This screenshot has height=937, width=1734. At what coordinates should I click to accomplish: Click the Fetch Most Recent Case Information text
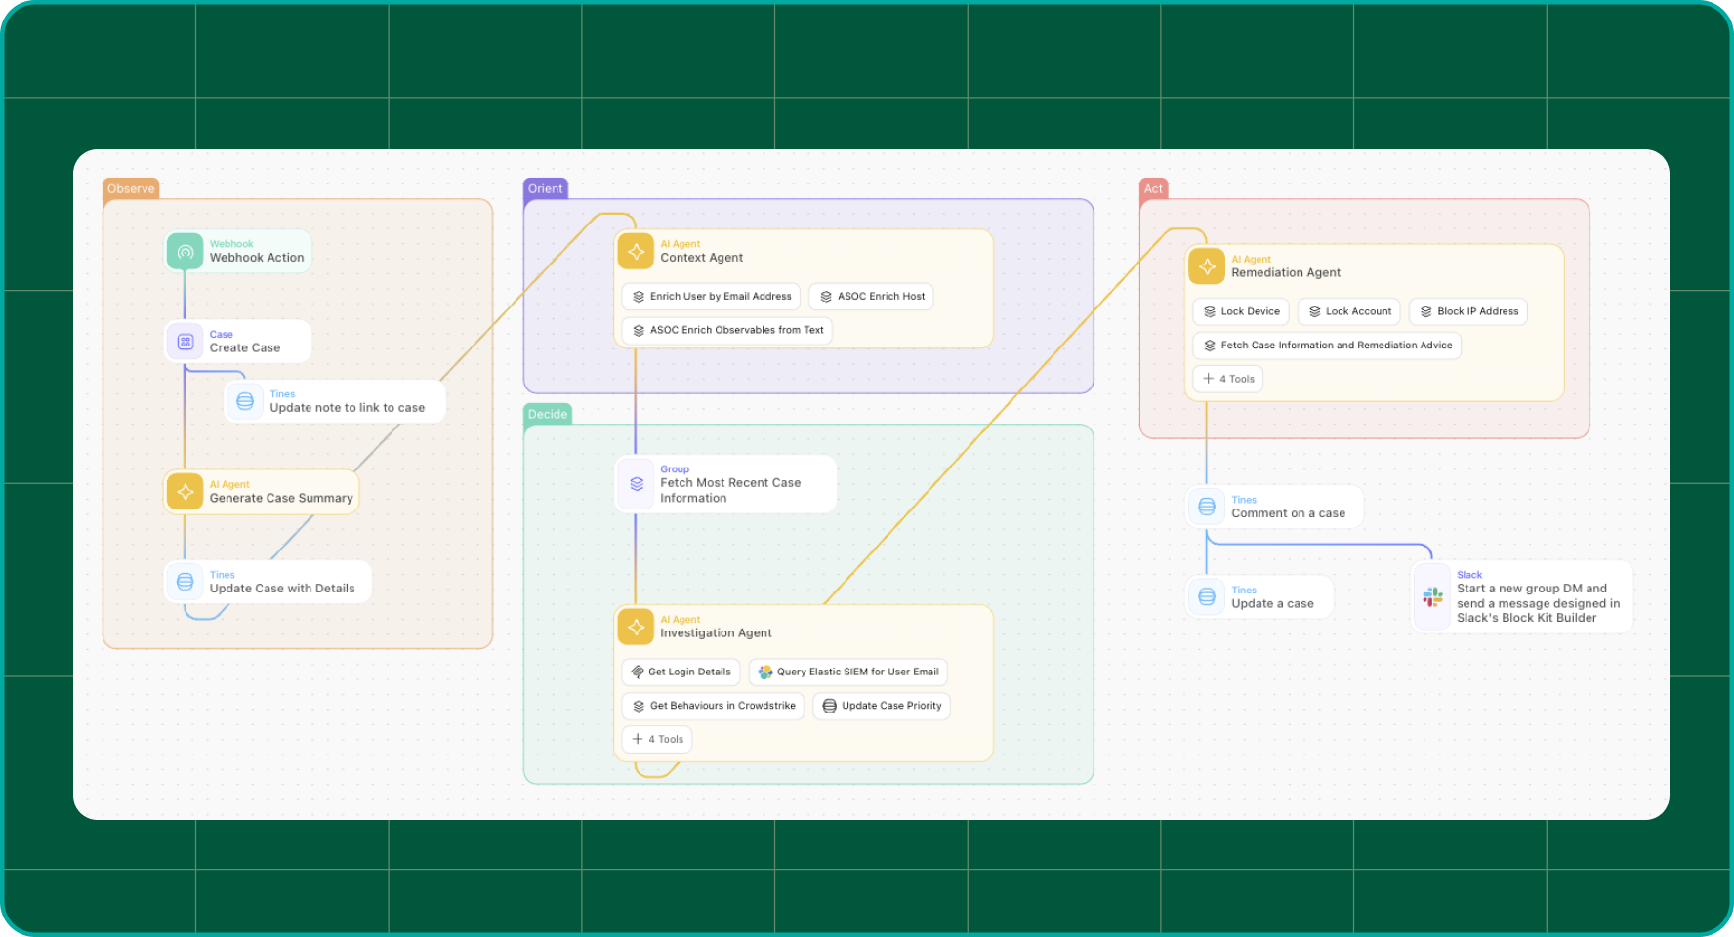[730, 490]
